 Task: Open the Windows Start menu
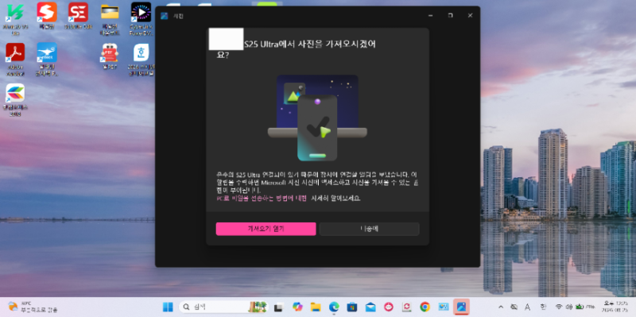click(168, 307)
